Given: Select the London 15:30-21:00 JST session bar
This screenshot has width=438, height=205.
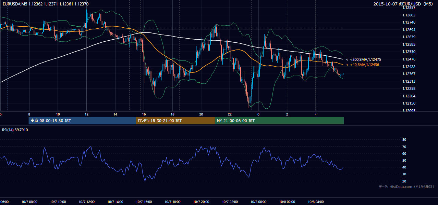Looking at the screenshot, I should pos(175,121).
